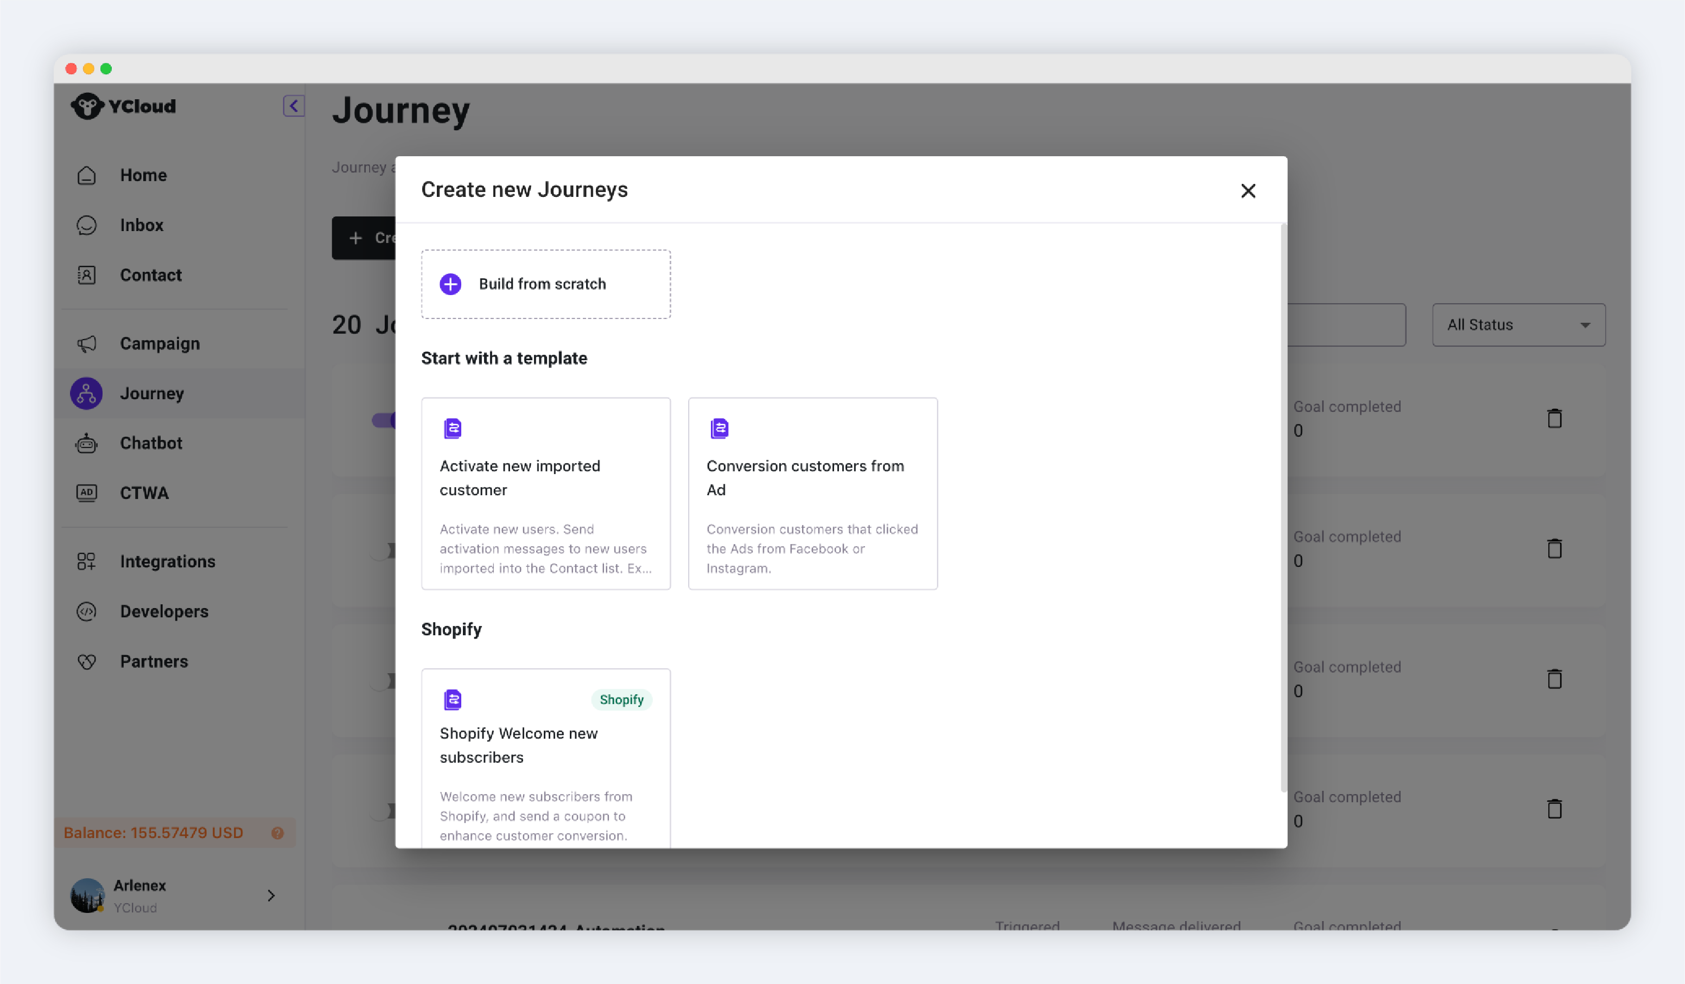Expand the All Status dropdown
Image resolution: width=1685 pixels, height=984 pixels.
tap(1518, 325)
